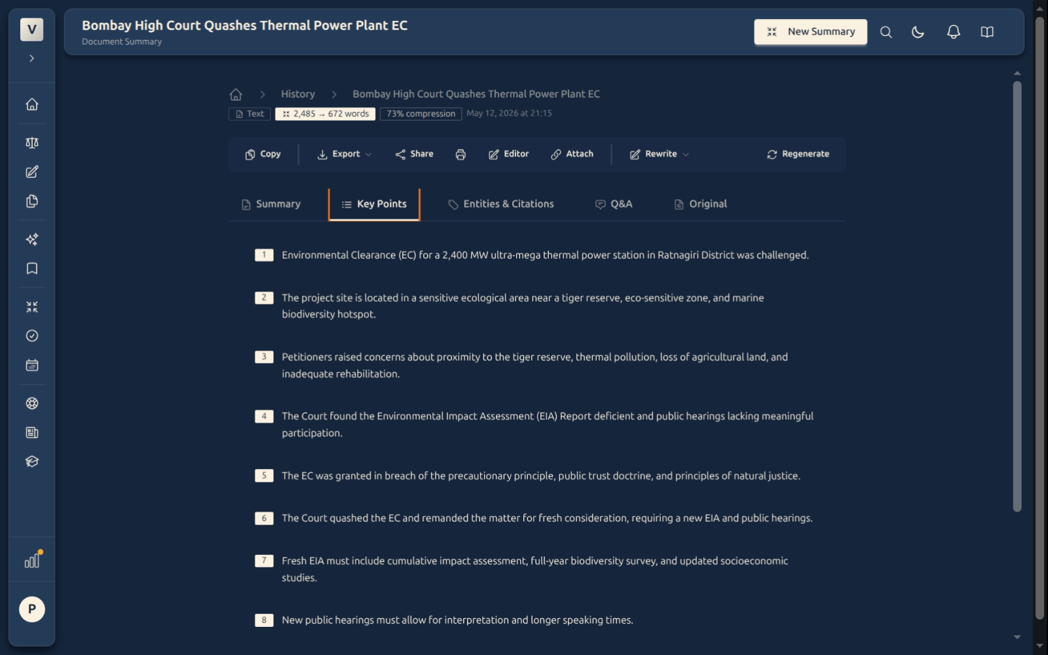This screenshot has height=655, width=1048.
Task: Open the documents copy icon in the sidebar
Action: [x=31, y=201]
